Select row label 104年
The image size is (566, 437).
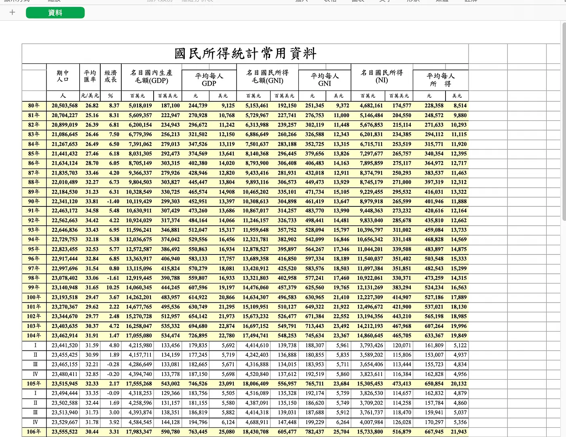(x=34, y=336)
